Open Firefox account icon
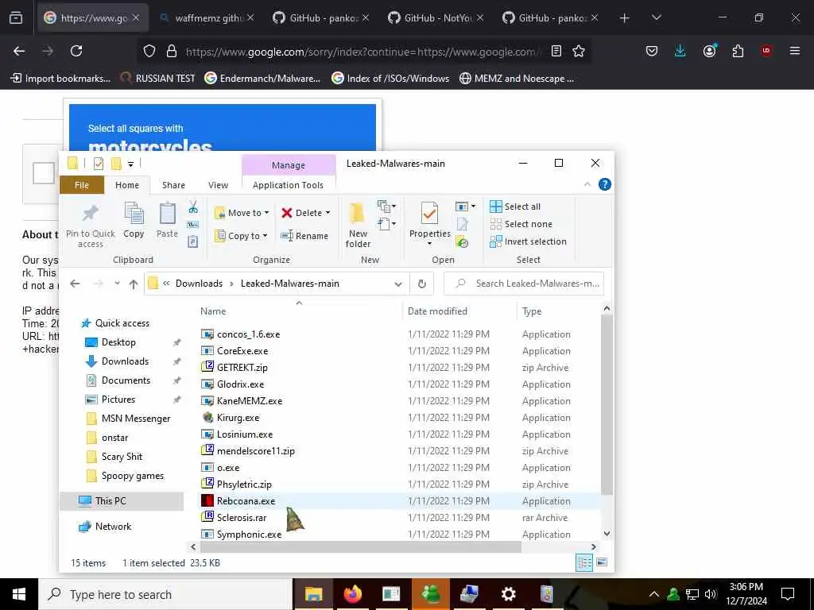The height and width of the screenshot is (610, 814). click(709, 51)
